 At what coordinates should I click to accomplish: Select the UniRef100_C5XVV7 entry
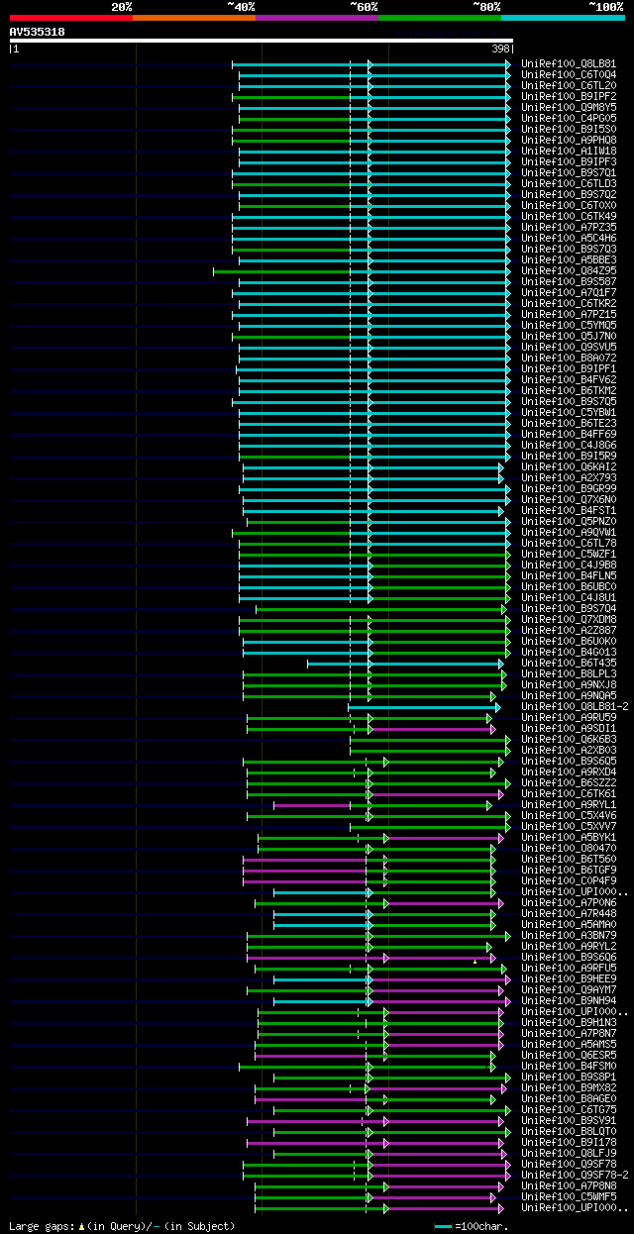(x=569, y=826)
